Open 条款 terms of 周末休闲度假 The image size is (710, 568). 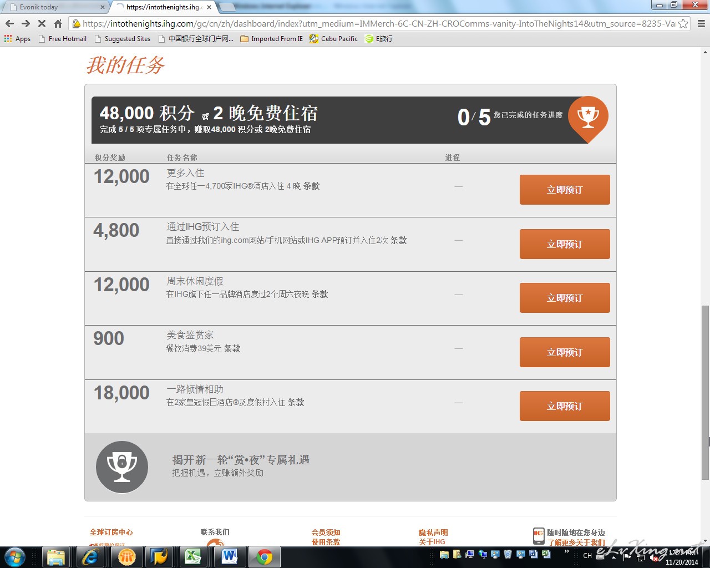click(320, 295)
